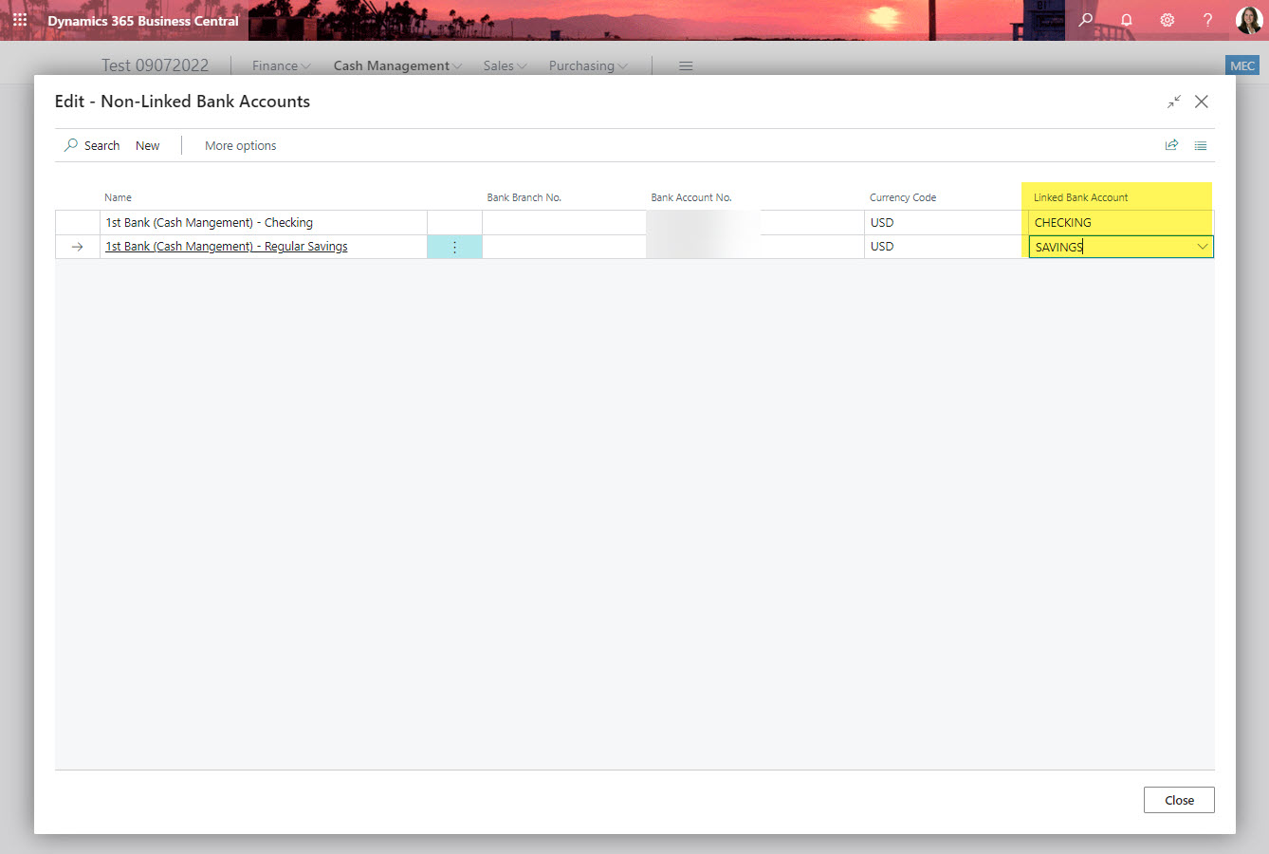Select the 1st Bank Checking name cell
1269x854 pixels.
264,223
